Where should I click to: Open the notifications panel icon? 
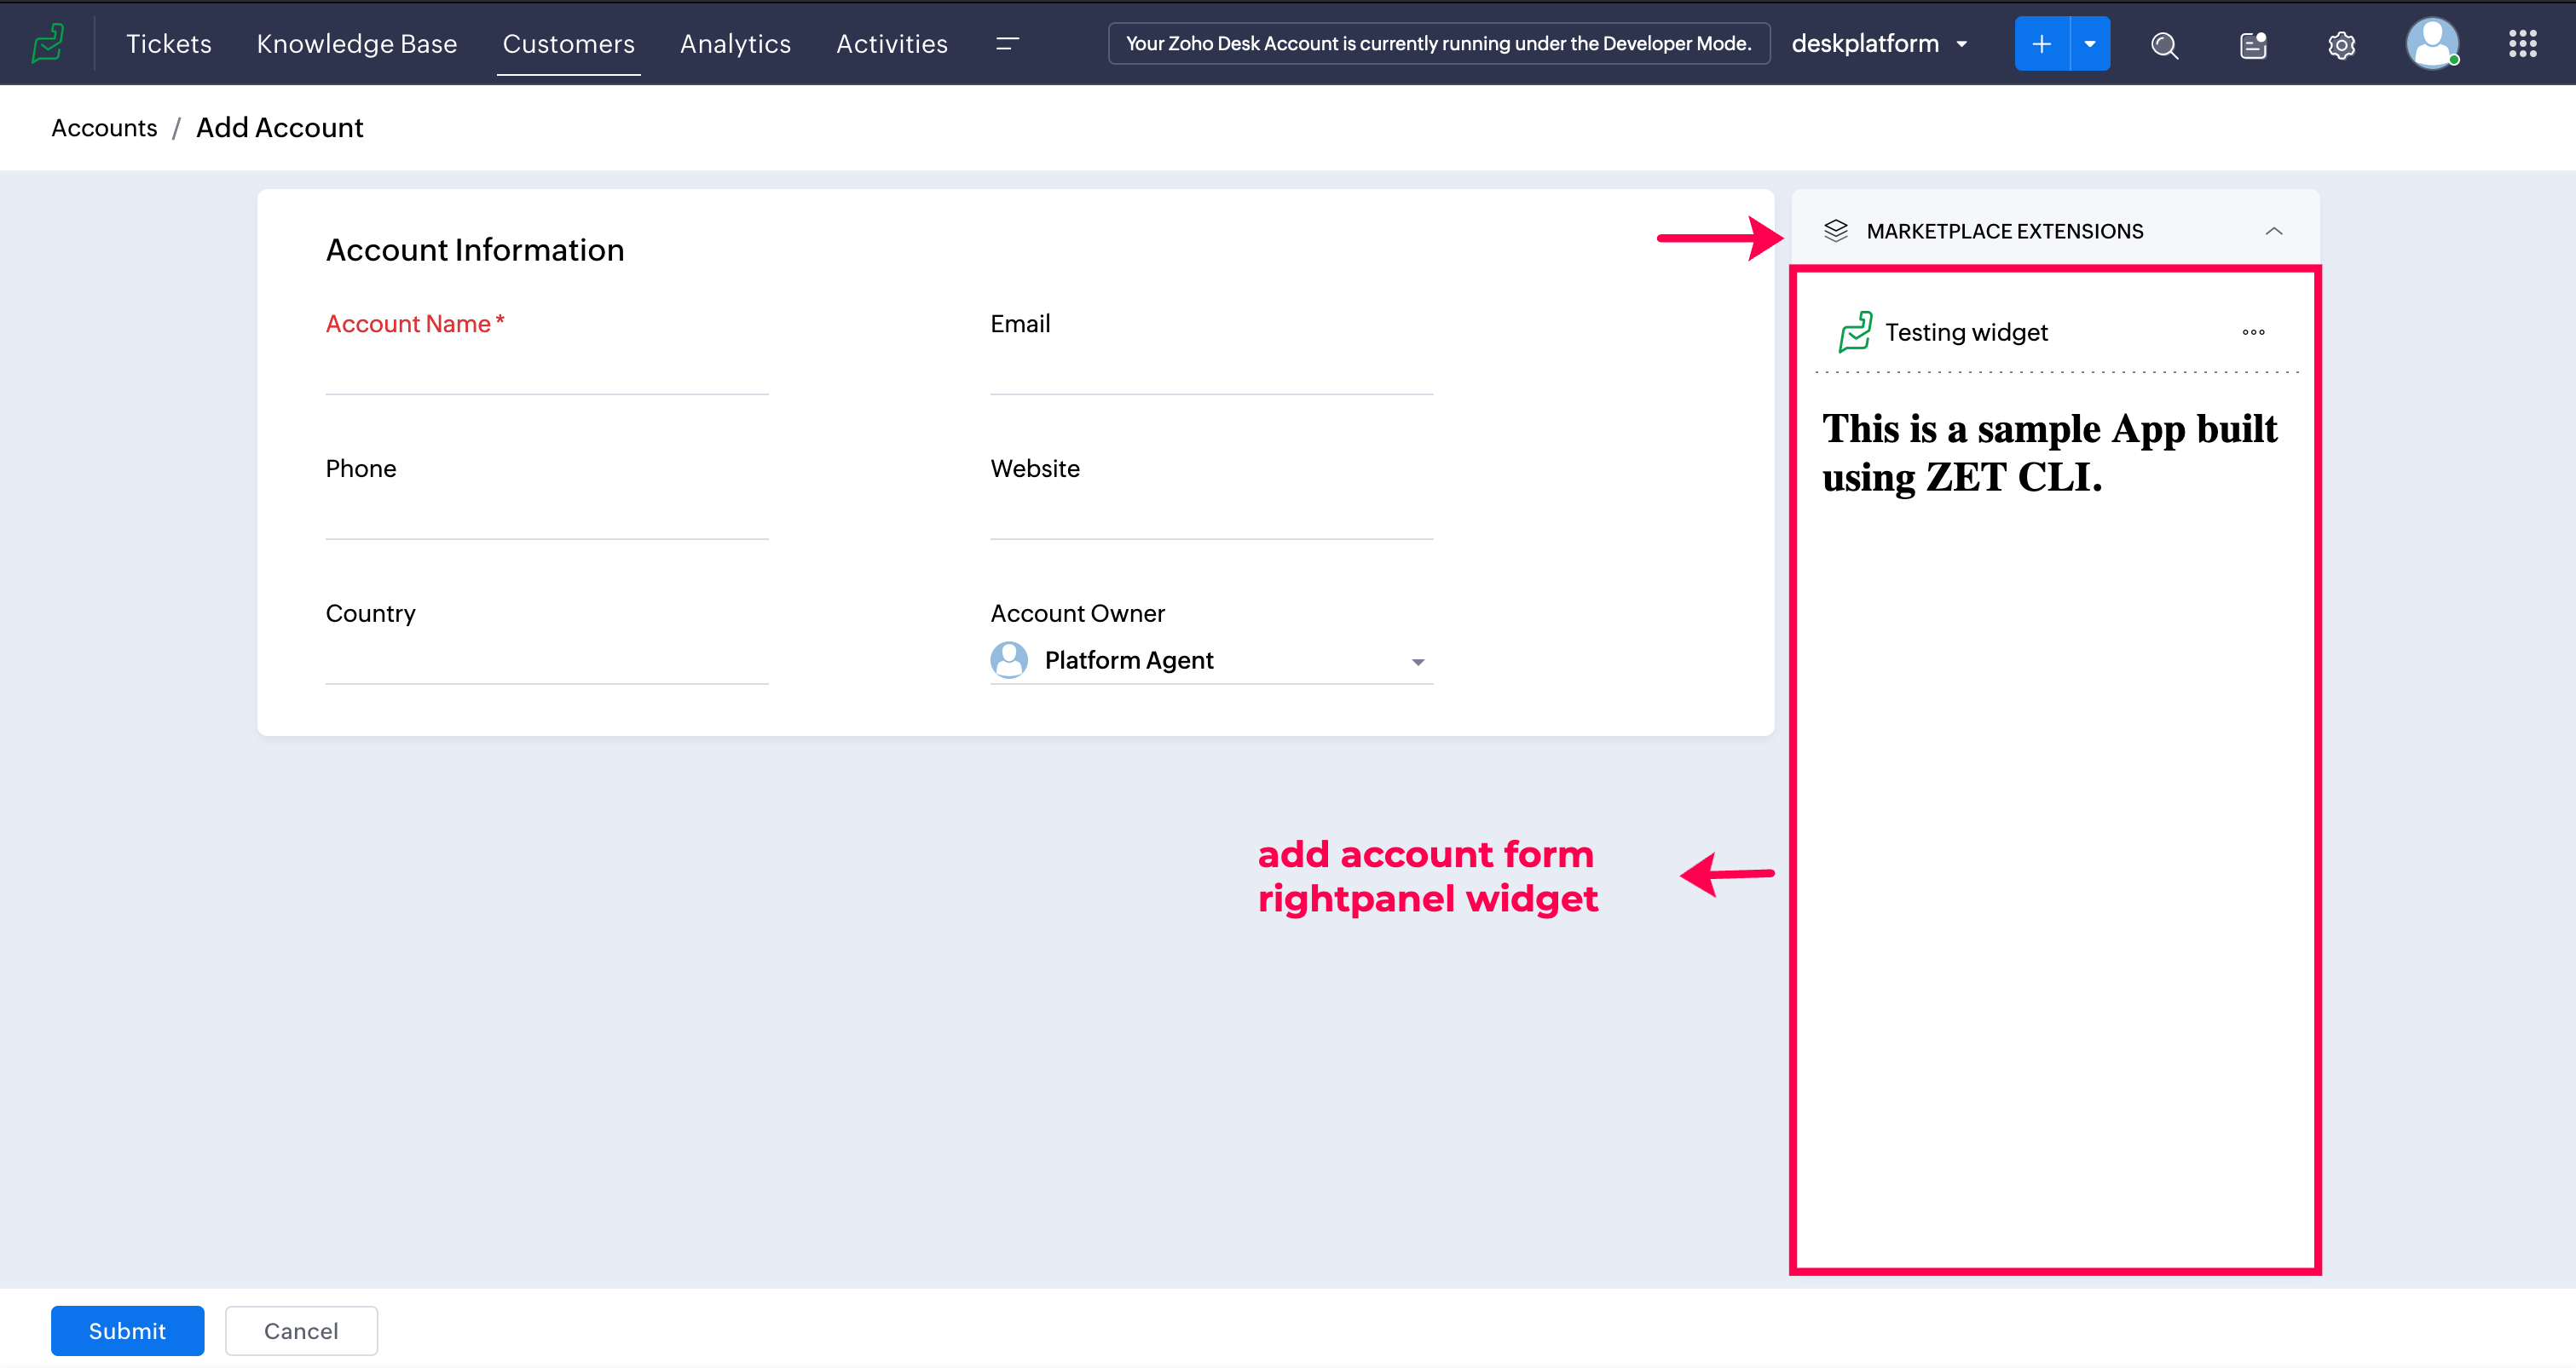(2253, 45)
